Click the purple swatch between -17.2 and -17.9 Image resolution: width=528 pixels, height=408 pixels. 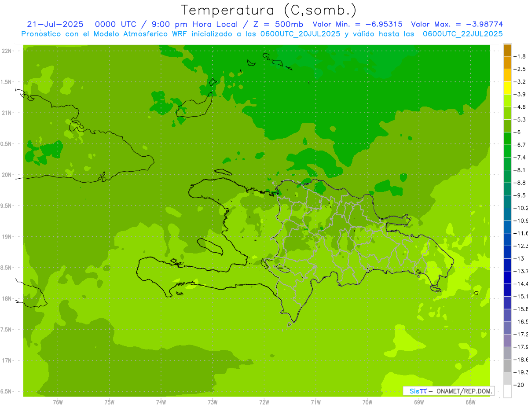[507, 341]
